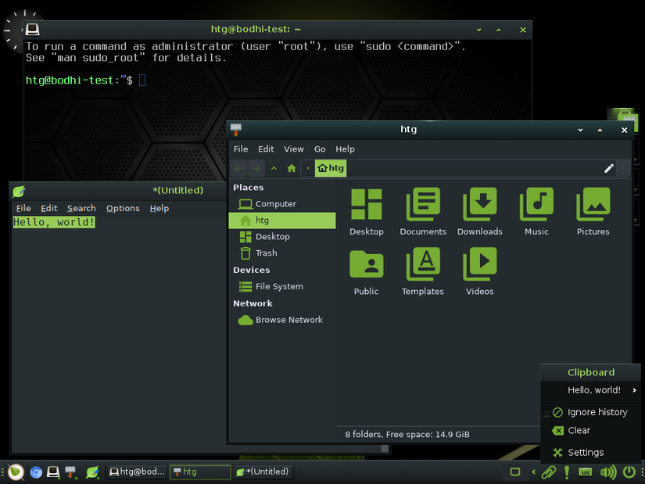Click the power button icon in the system tray
645x484 pixels.
point(629,472)
